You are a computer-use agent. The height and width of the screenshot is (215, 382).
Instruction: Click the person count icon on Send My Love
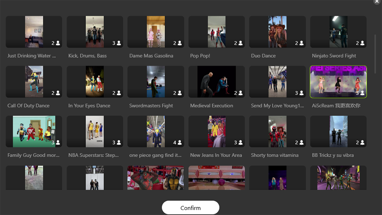coord(302,93)
